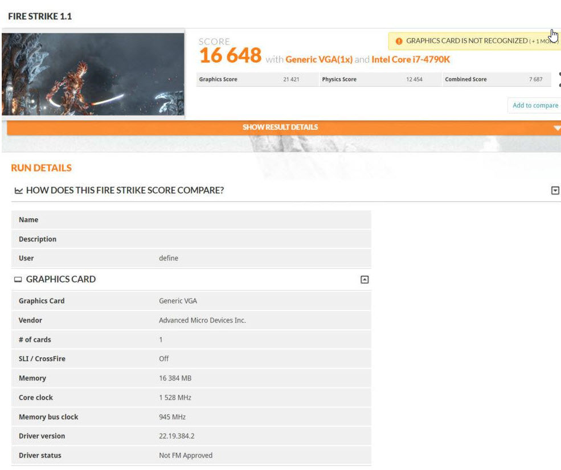Click the Fire Strike benchmark thumbnail image
Image resolution: width=561 pixels, height=470 pixels.
[x=94, y=74]
